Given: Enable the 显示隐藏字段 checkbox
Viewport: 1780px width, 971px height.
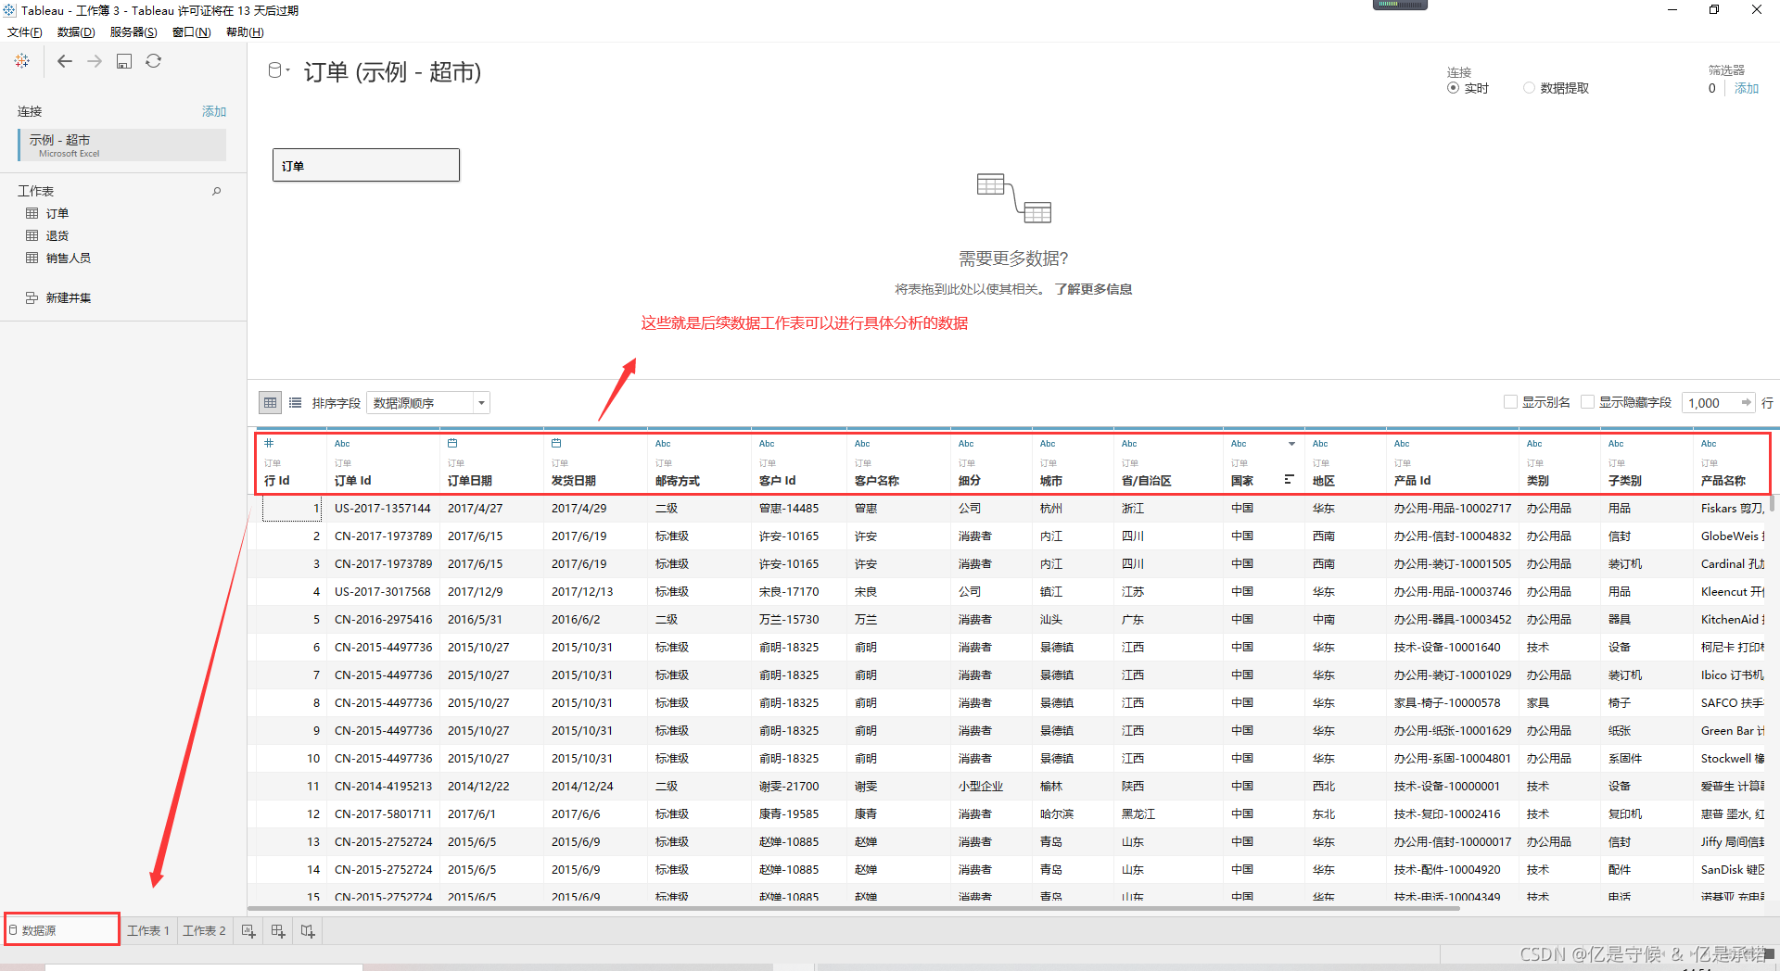Looking at the screenshot, I should (x=1587, y=402).
